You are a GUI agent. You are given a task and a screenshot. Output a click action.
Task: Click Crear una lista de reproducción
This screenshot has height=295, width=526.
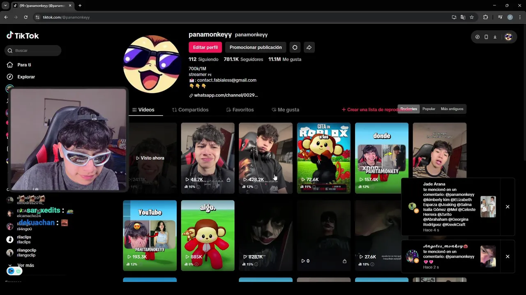(370, 110)
